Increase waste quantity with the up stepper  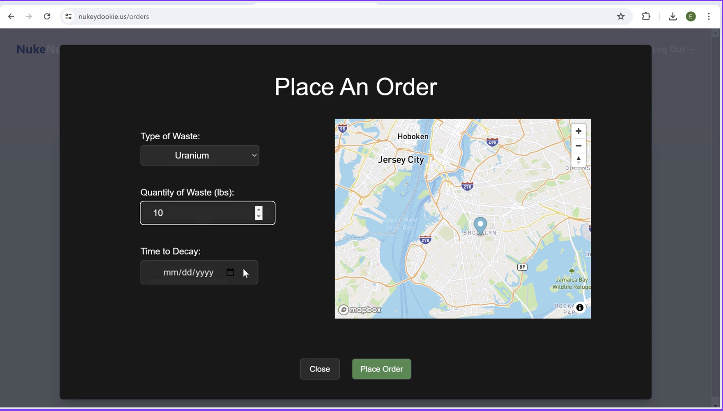click(x=258, y=209)
